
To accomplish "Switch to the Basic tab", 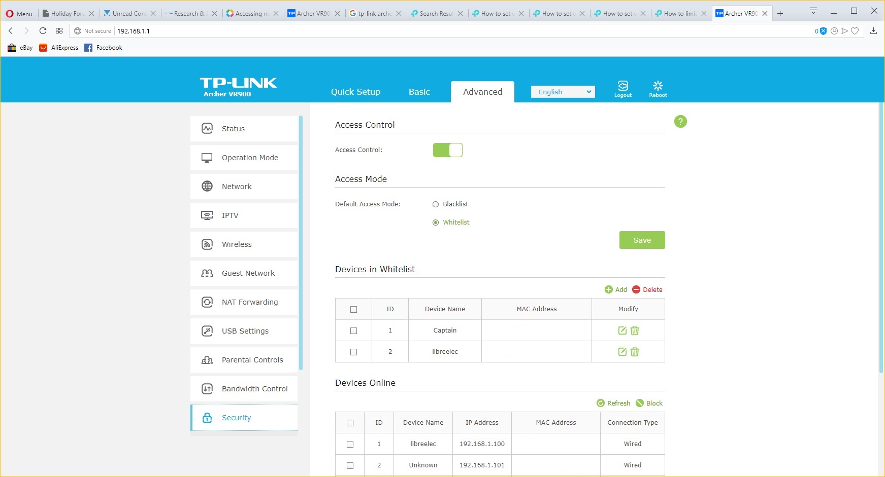I will 419,92.
